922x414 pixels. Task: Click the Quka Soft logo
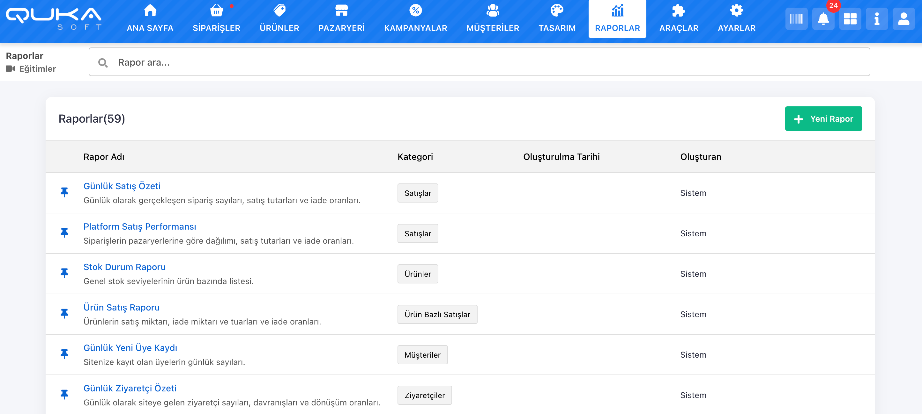pyautogui.click(x=54, y=18)
